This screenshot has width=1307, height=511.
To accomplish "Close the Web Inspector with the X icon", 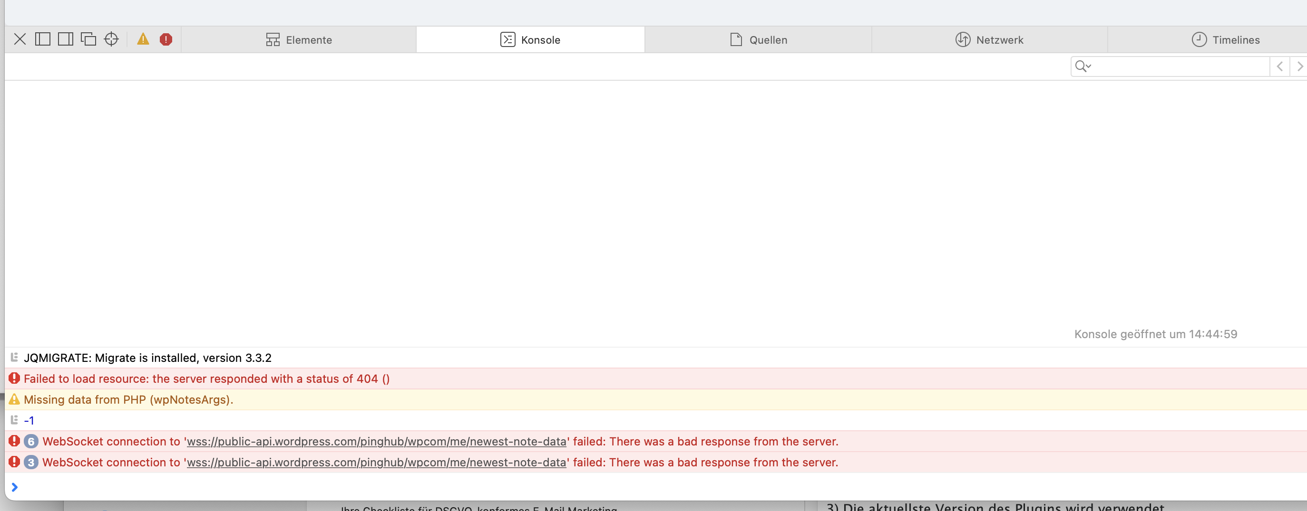I will (x=20, y=39).
